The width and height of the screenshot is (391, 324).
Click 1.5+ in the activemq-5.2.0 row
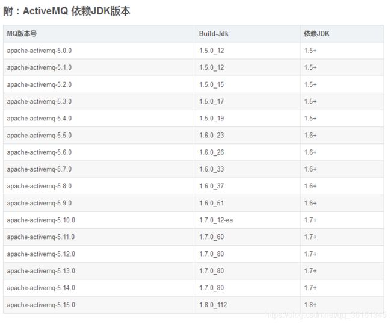(310, 85)
